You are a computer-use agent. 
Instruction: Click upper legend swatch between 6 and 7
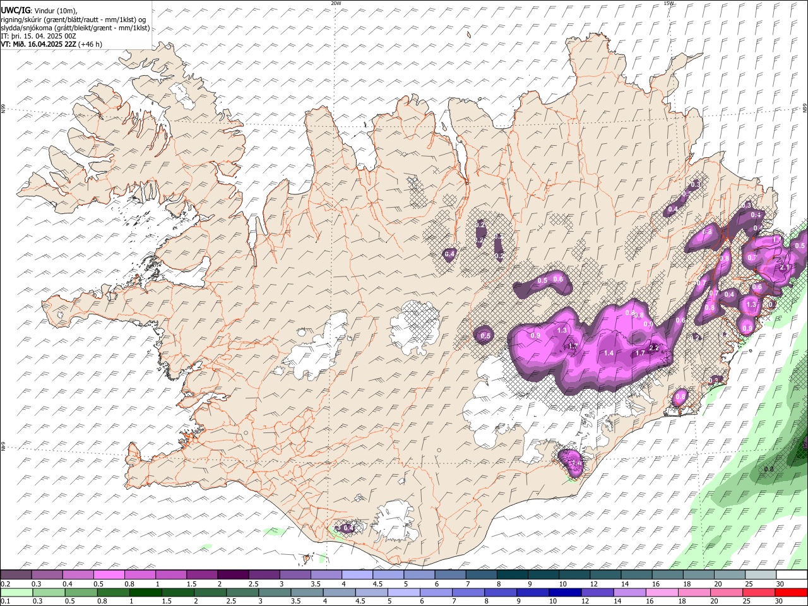[451, 575]
